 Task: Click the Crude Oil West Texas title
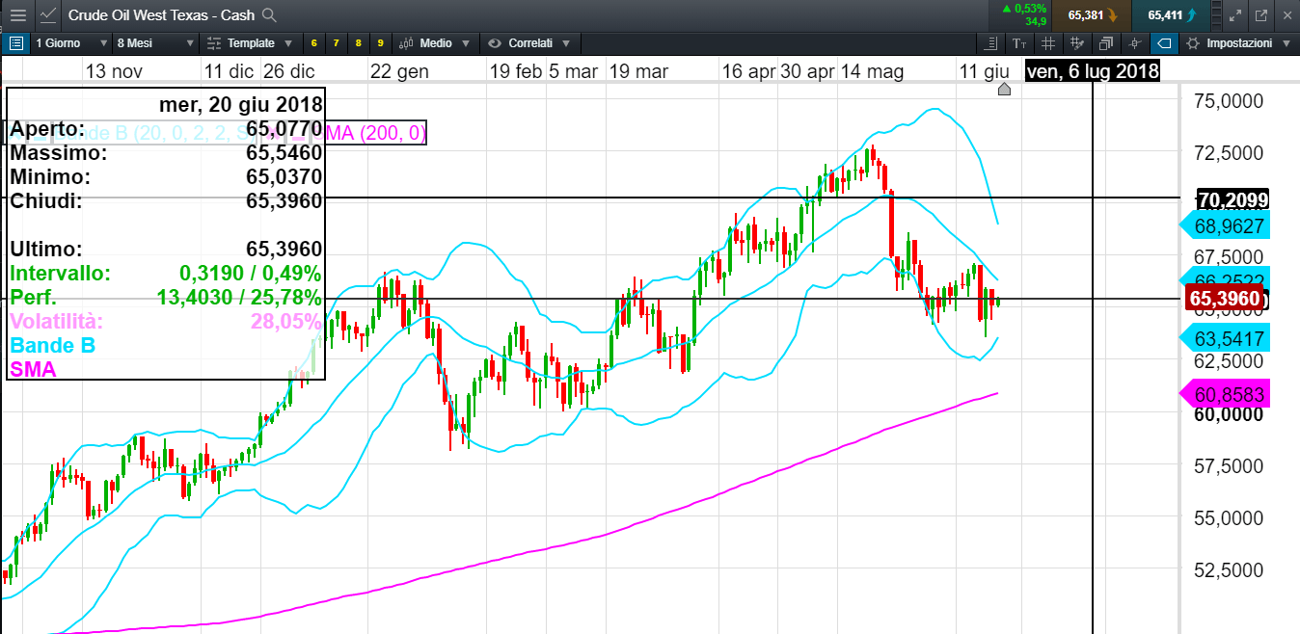[162, 14]
